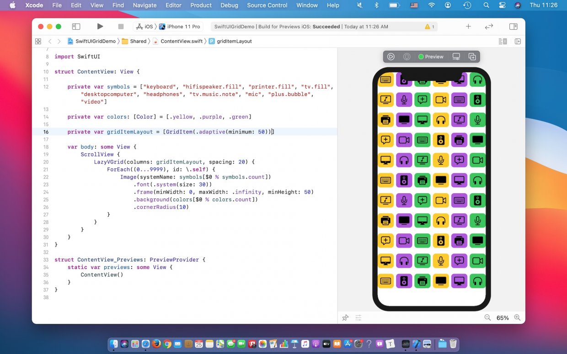567x354 pixels.
Task: Click the Run (play) button in toolbar
Action: pos(100,26)
